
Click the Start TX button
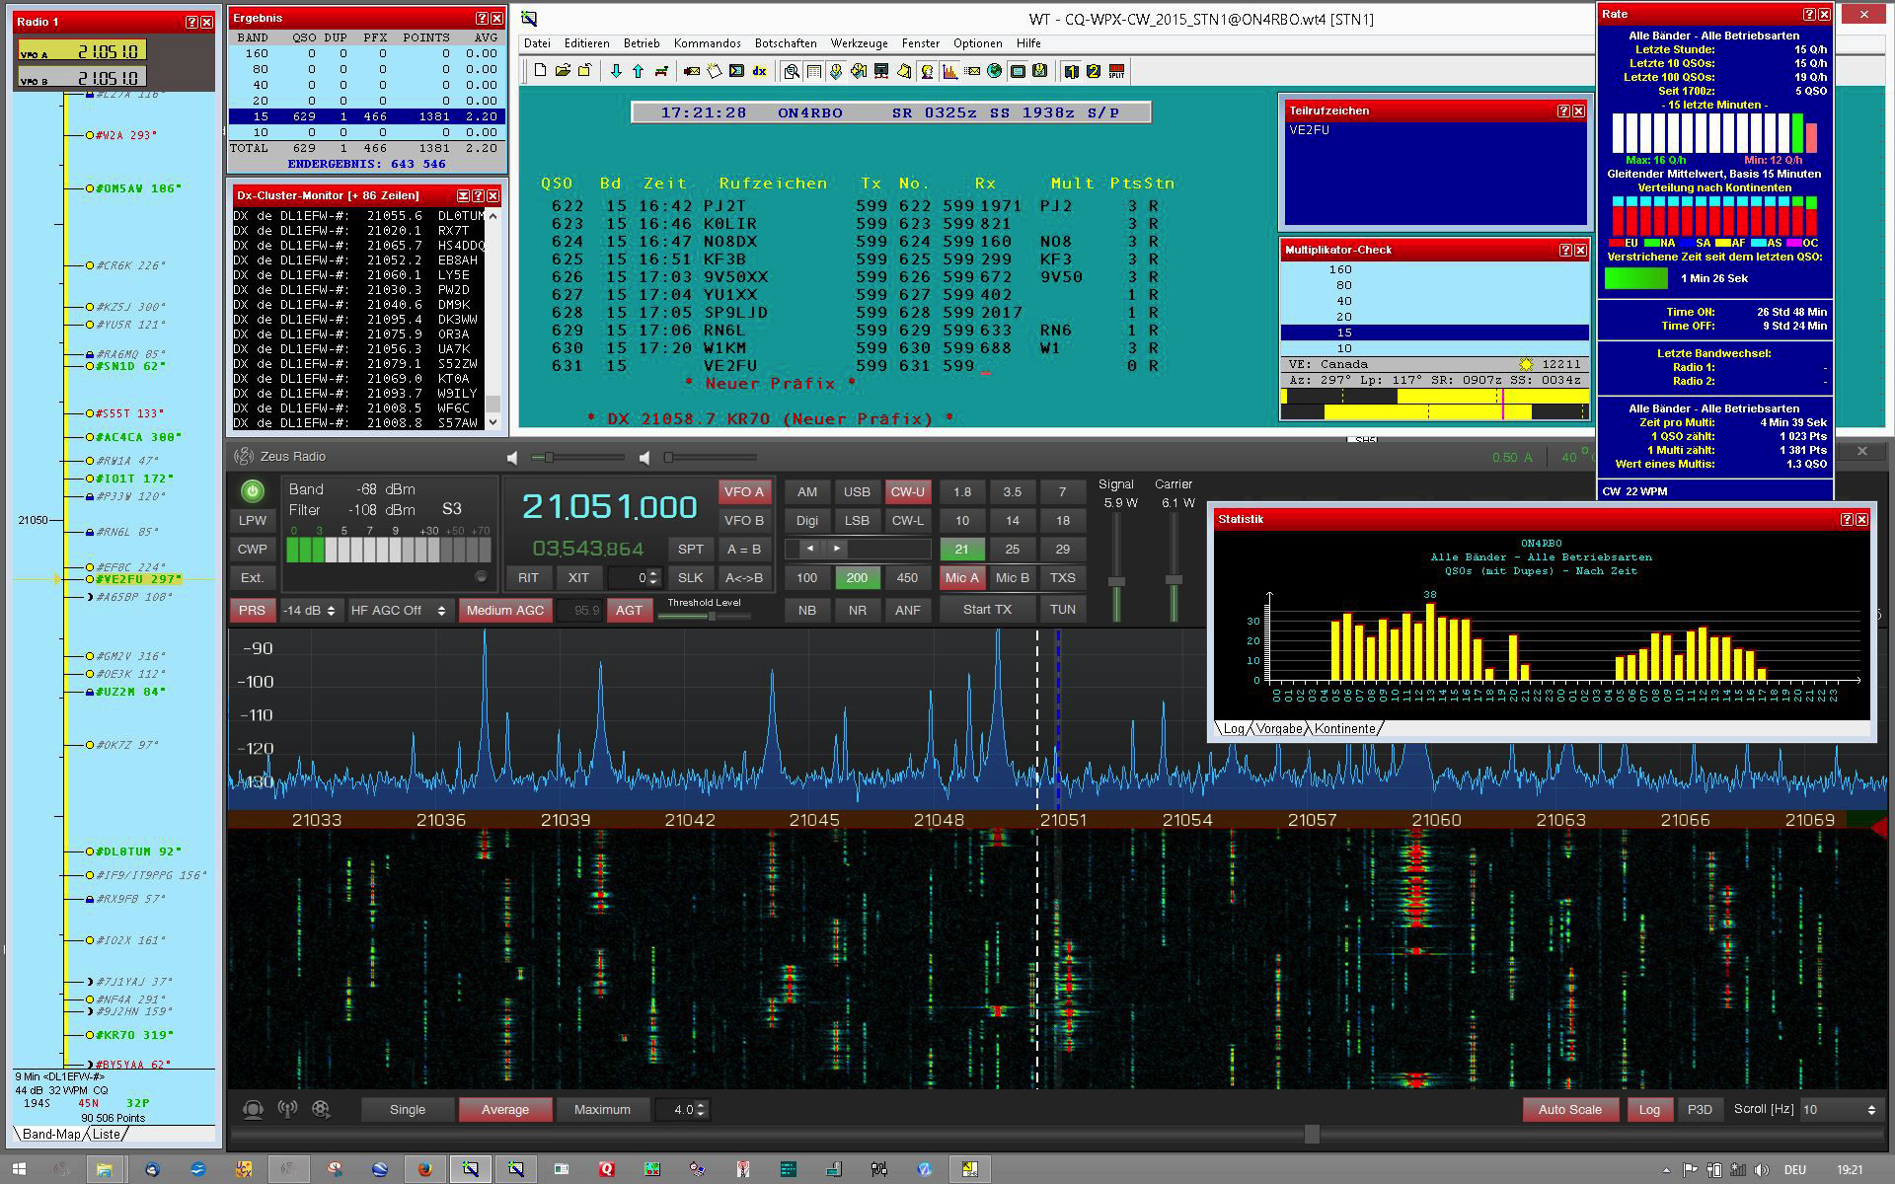(x=988, y=610)
